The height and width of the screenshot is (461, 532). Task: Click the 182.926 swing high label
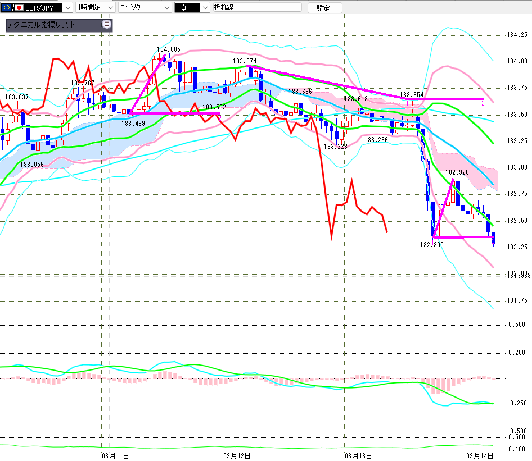[457, 172]
